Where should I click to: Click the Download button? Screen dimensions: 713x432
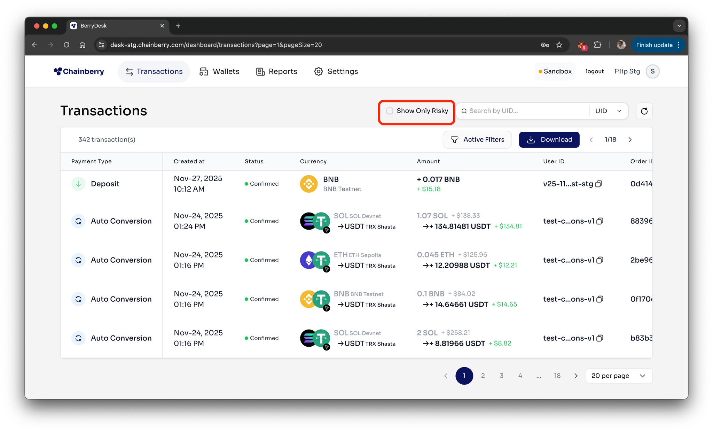click(549, 140)
